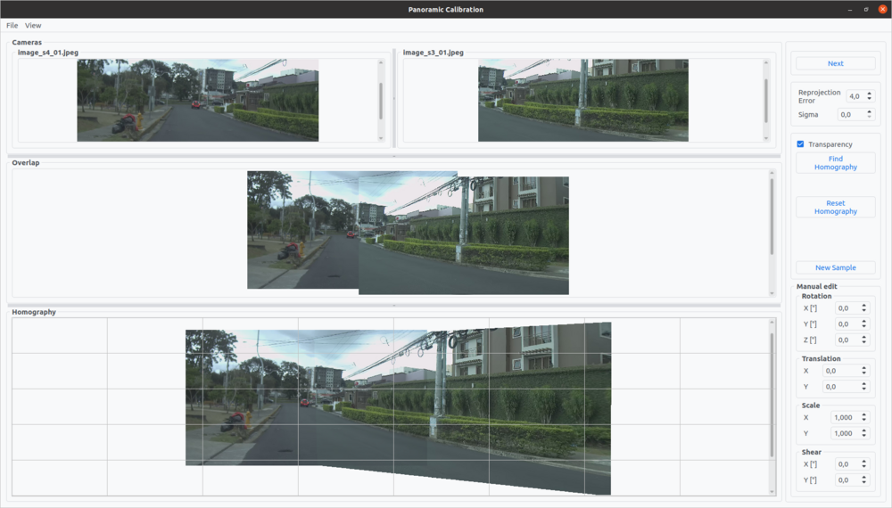The width and height of the screenshot is (892, 508).
Task: Adjust the Rotation X spinner arrows
Action: [x=864, y=308]
